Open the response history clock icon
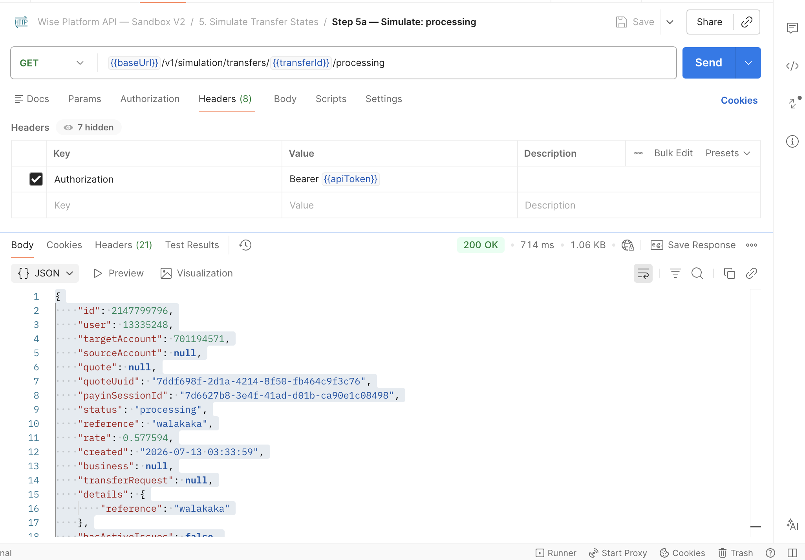Screen dimensions: 805x560 coord(245,245)
